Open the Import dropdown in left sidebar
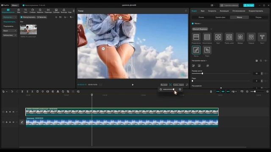 pos(10,17)
